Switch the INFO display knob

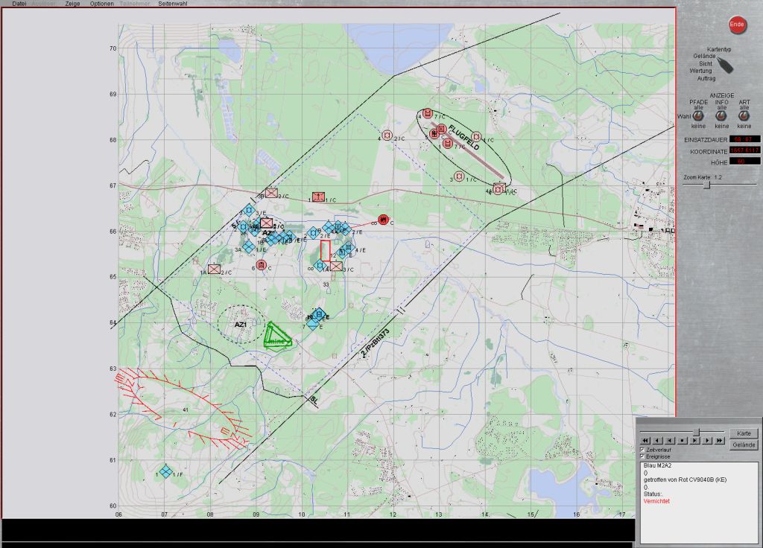pos(721,116)
